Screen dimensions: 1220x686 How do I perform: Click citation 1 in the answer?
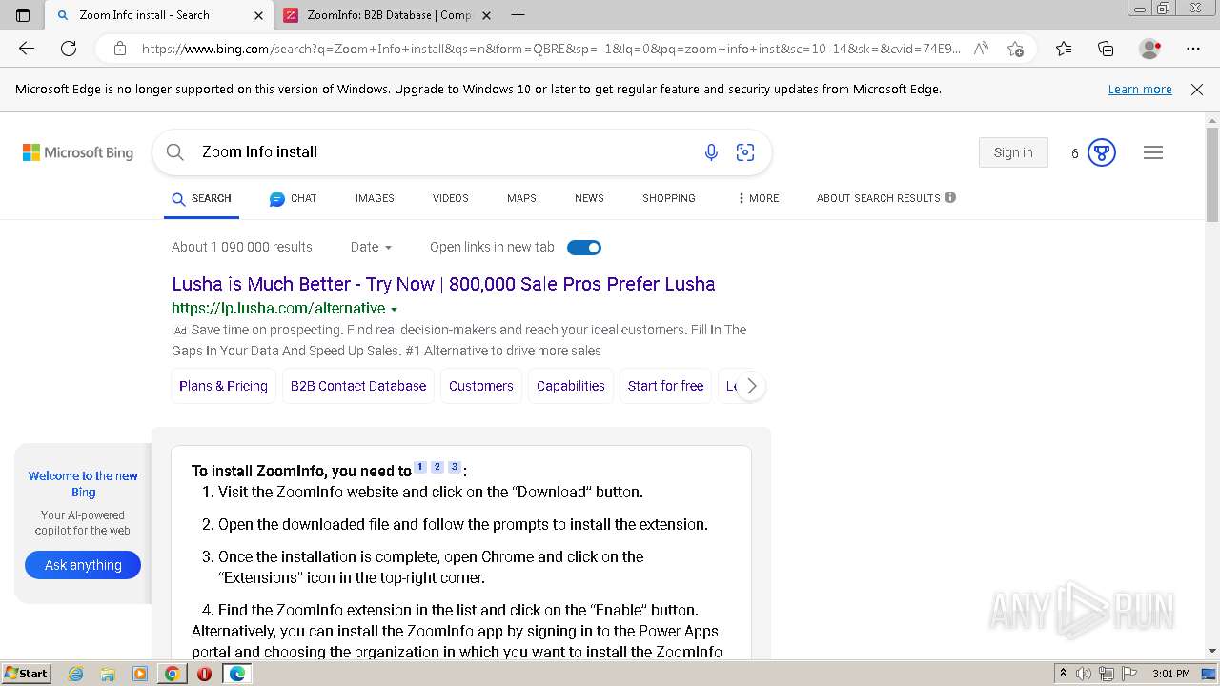[x=420, y=467]
